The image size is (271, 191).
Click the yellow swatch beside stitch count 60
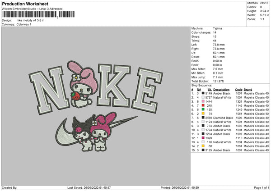pos(203,146)
